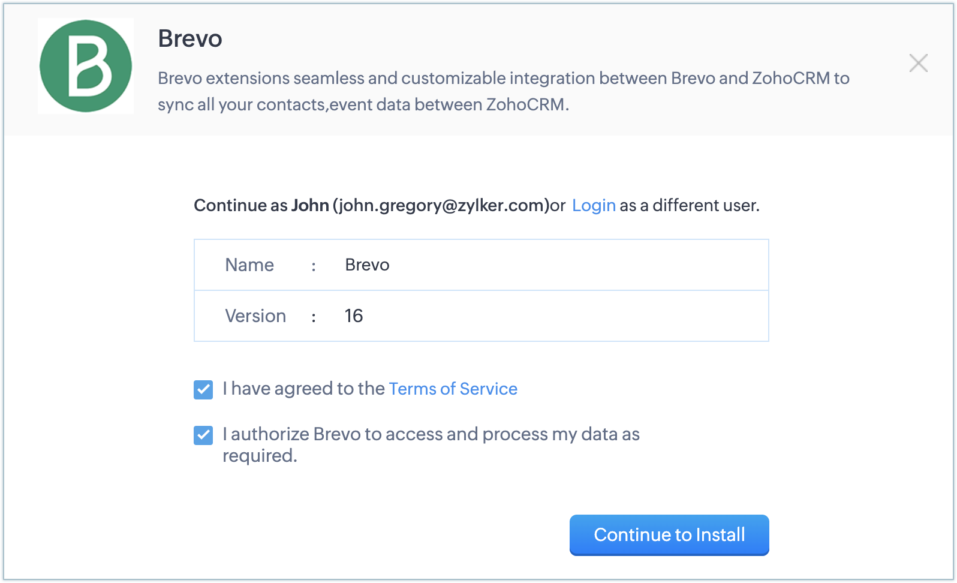Click the Name field label

(x=249, y=265)
